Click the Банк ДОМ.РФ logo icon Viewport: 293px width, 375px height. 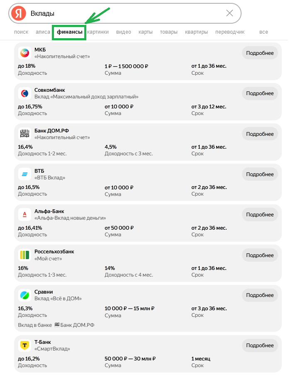pyautogui.click(x=24, y=134)
